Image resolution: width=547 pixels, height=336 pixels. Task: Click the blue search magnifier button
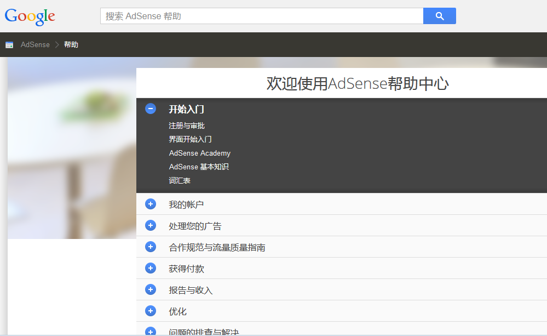pyautogui.click(x=439, y=16)
